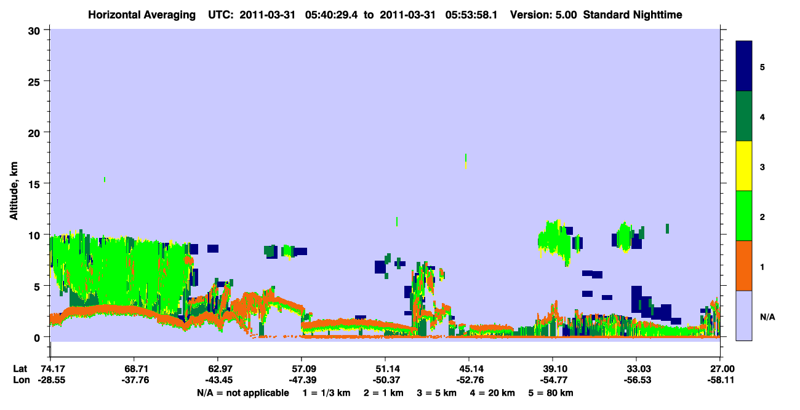The width and height of the screenshot is (800, 410).
Task: Click legend text 'N/A = not applicable'
Action: pyautogui.click(x=242, y=393)
